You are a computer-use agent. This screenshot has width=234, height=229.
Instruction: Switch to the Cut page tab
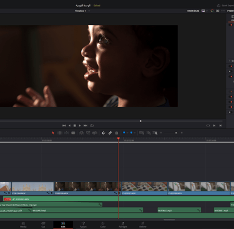(x=43, y=225)
